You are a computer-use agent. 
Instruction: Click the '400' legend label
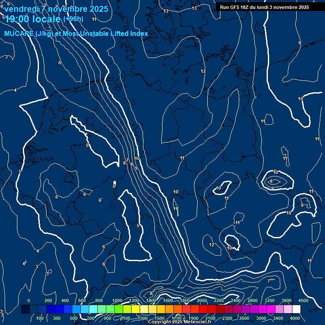[65, 300]
